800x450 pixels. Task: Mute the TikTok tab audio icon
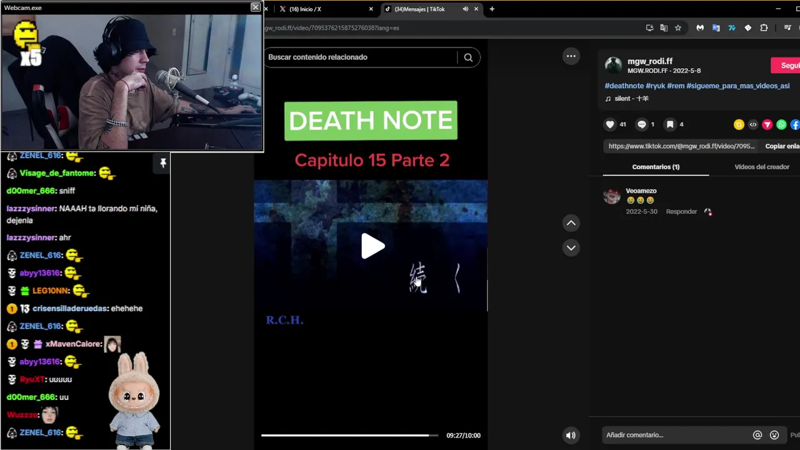tap(465, 9)
